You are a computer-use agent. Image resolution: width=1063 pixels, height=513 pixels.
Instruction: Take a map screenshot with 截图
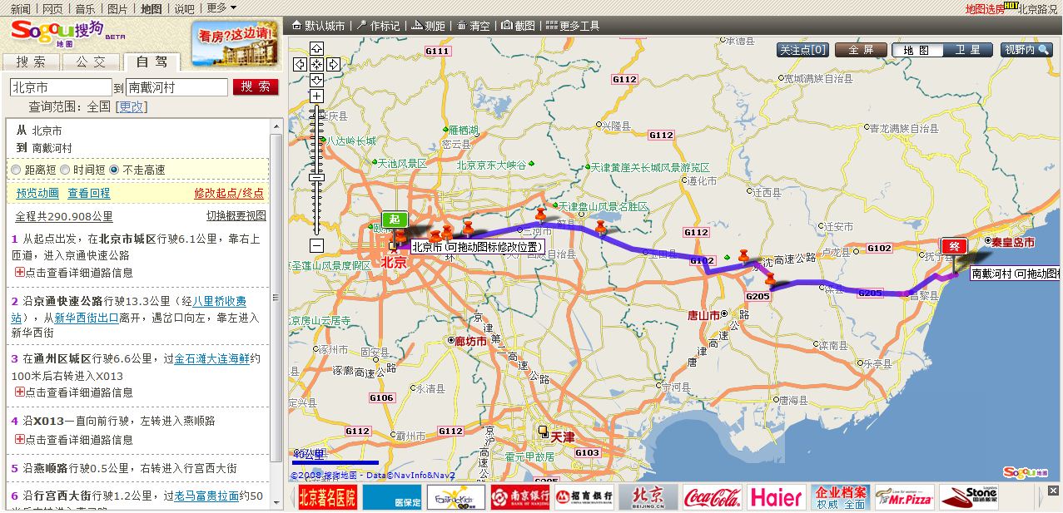pos(518,26)
